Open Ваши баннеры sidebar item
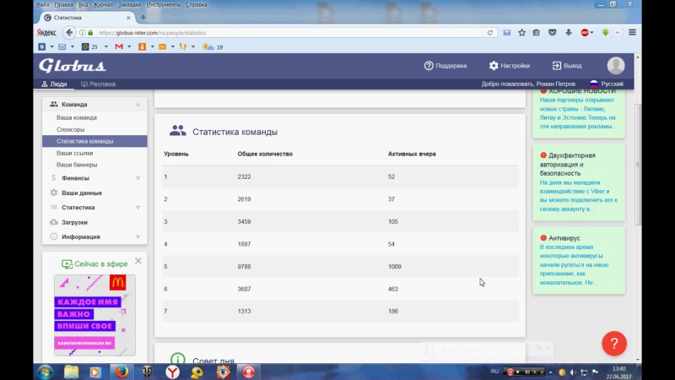 [x=77, y=165]
